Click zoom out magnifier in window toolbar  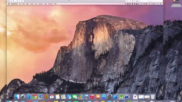pos(14,1)
